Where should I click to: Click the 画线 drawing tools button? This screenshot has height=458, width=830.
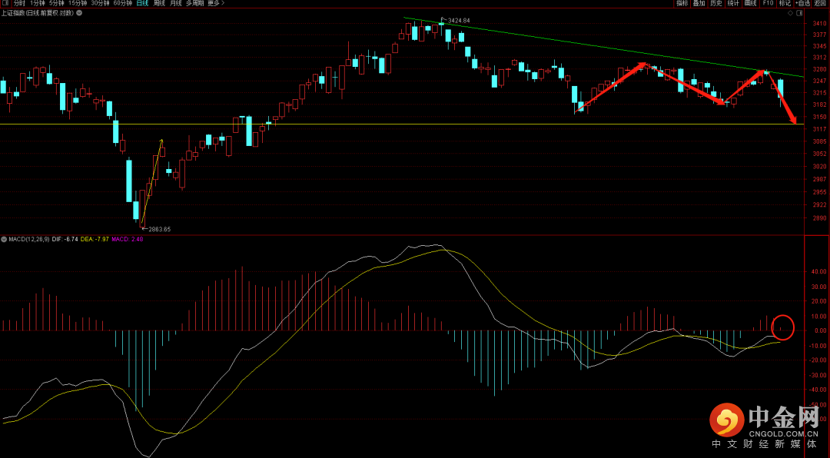[x=751, y=3]
